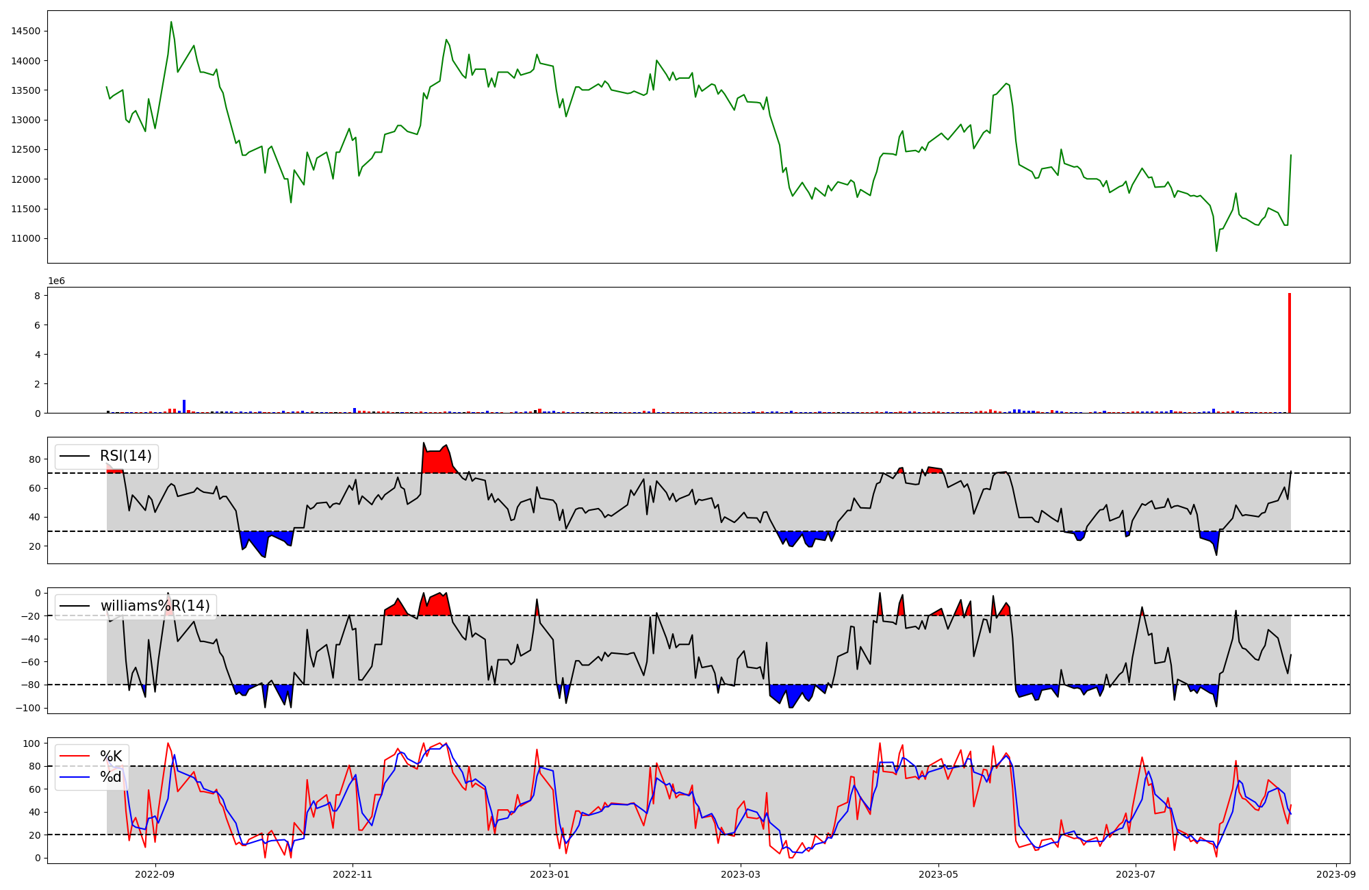Click the blue %d legend line sample
Viewport: 1369px width, 890px height.
click(75, 777)
